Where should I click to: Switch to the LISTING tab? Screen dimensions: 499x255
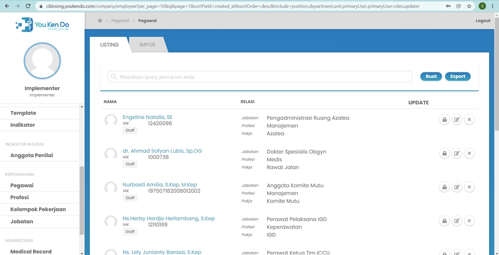point(110,45)
